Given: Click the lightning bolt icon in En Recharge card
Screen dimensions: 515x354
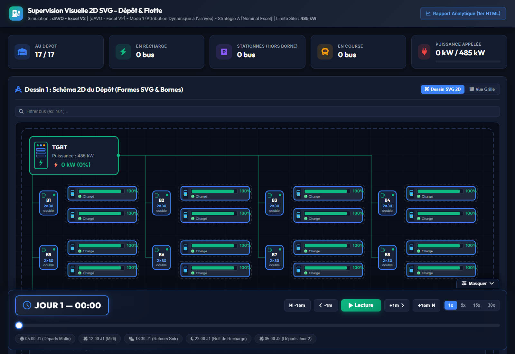Looking at the screenshot, I should pyautogui.click(x=123, y=52).
